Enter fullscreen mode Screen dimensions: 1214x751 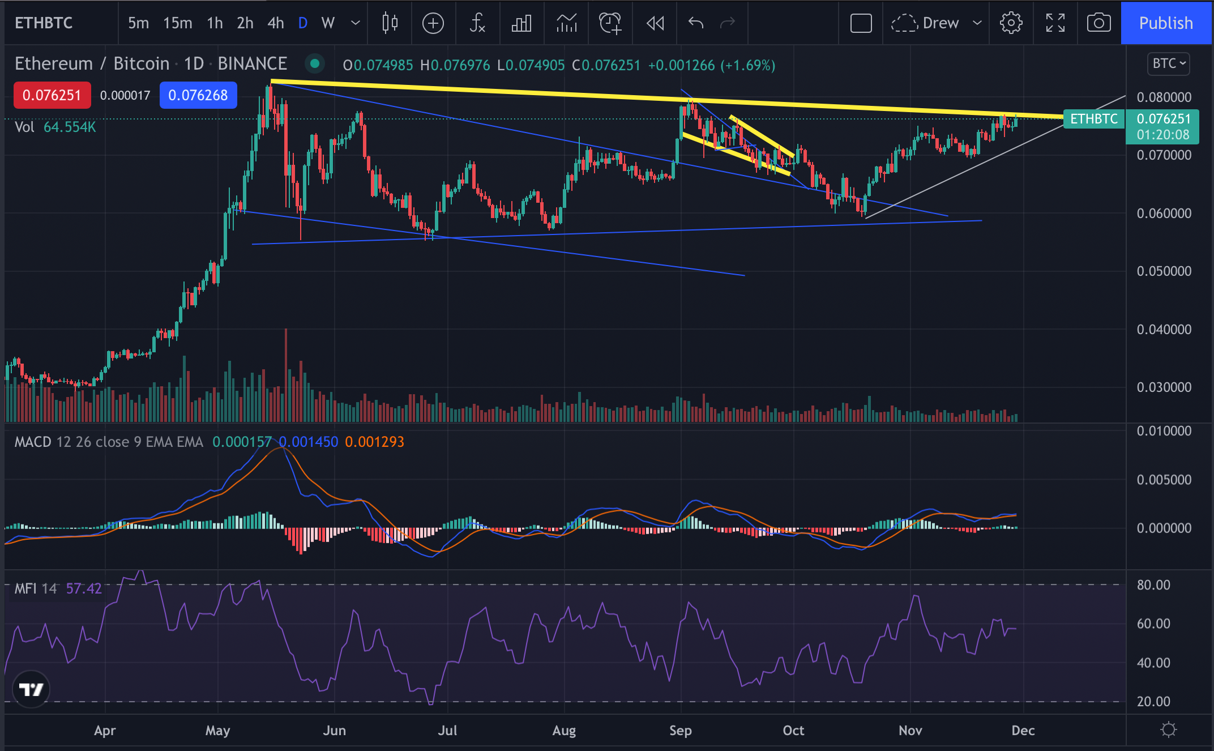[1055, 23]
